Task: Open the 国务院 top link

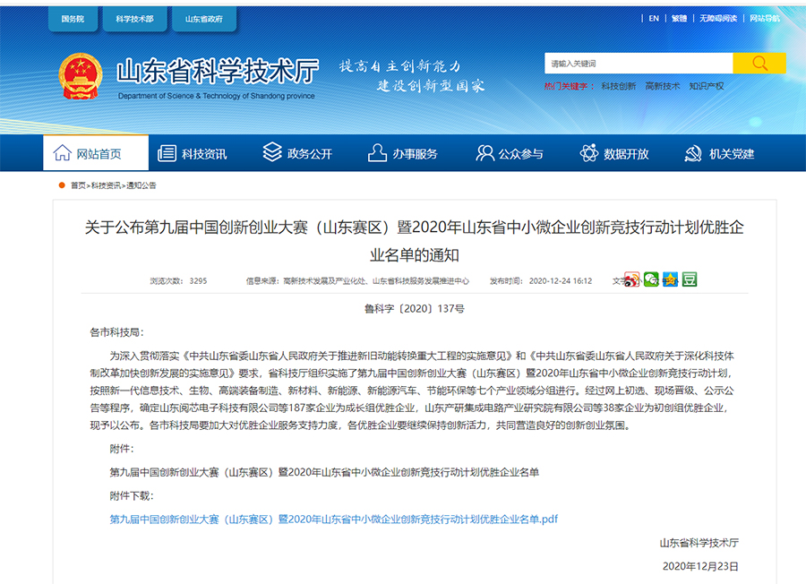Action: (x=73, y=18)
